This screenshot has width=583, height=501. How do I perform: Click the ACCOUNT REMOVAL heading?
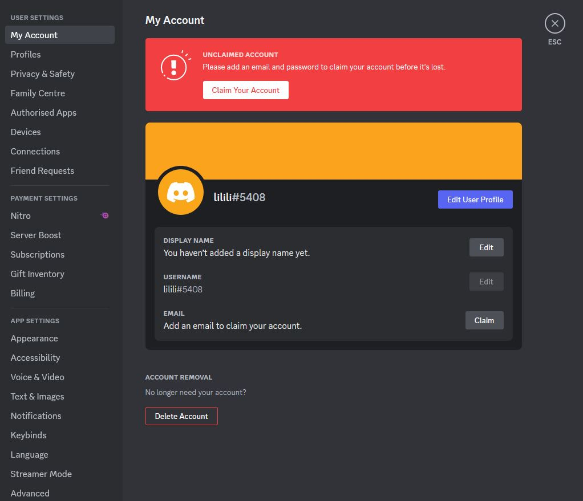[179, 377]
